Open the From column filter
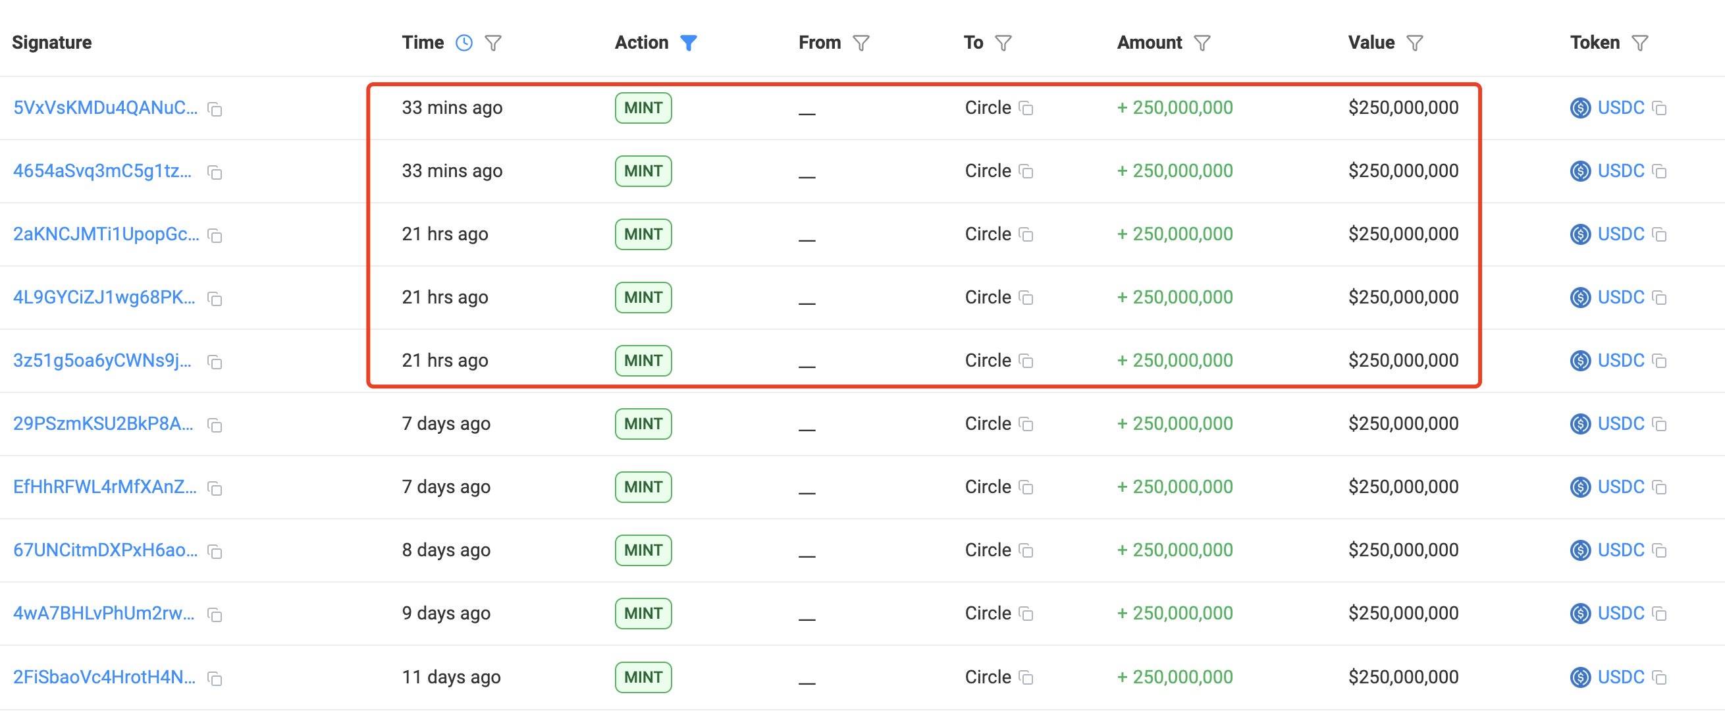The height and width of the screenshot is (711, 1725). pos(861,43)
